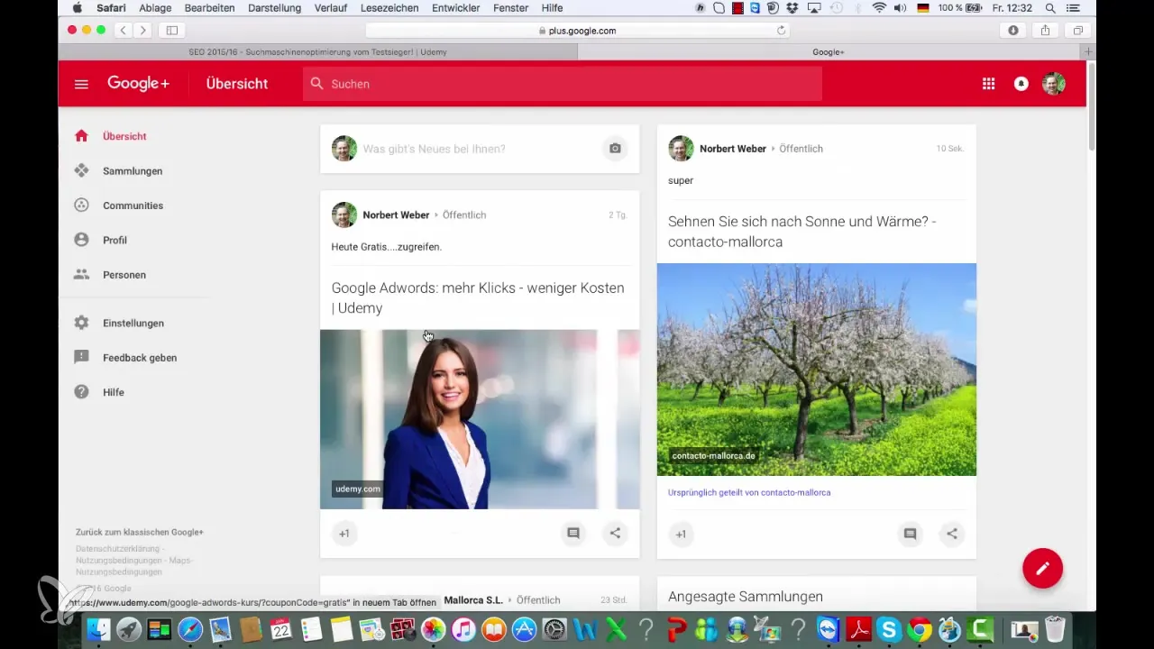This screenshot has width=1154, height=649.
Task: Click the Safari share button
Action: point(1046,30)
